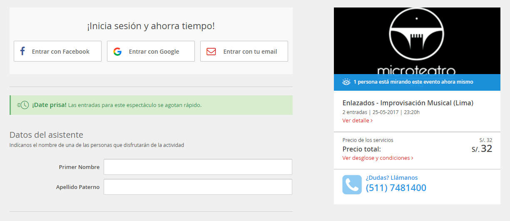Click the event title Enlazados - Improvisación Musical
This screenshot has height=221, width=510.
[408, 103]
